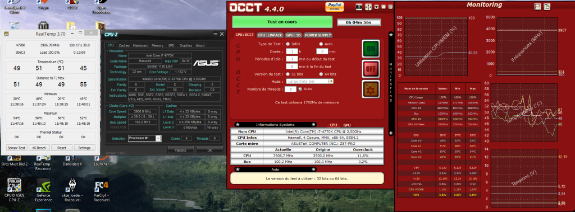575x212 pixels.
Task: Open the skse_loader shortcut icon
Action: [72, 190]
